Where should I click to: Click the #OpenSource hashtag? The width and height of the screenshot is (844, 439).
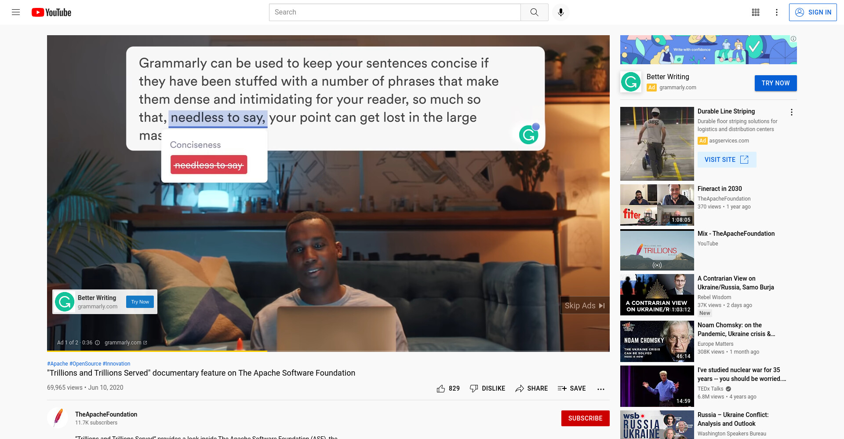85,364
